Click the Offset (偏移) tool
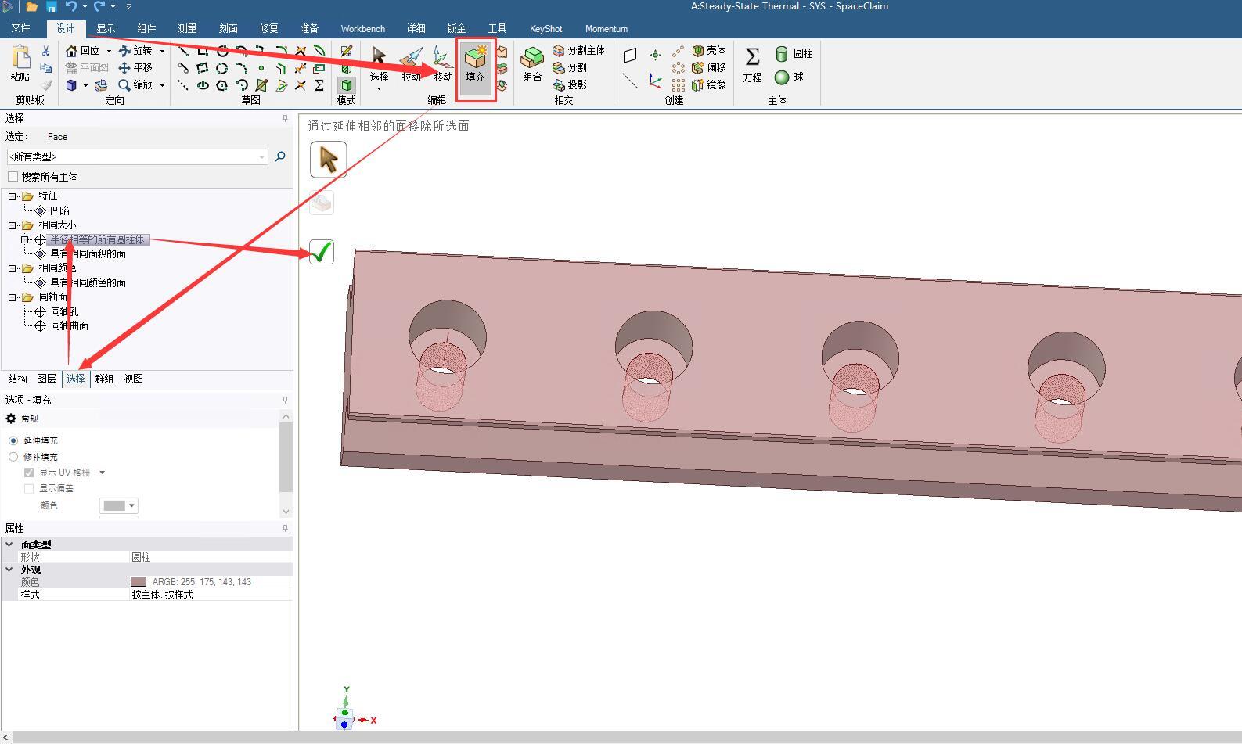Screen dimensions: 1242x744 [x=708, y=67]
